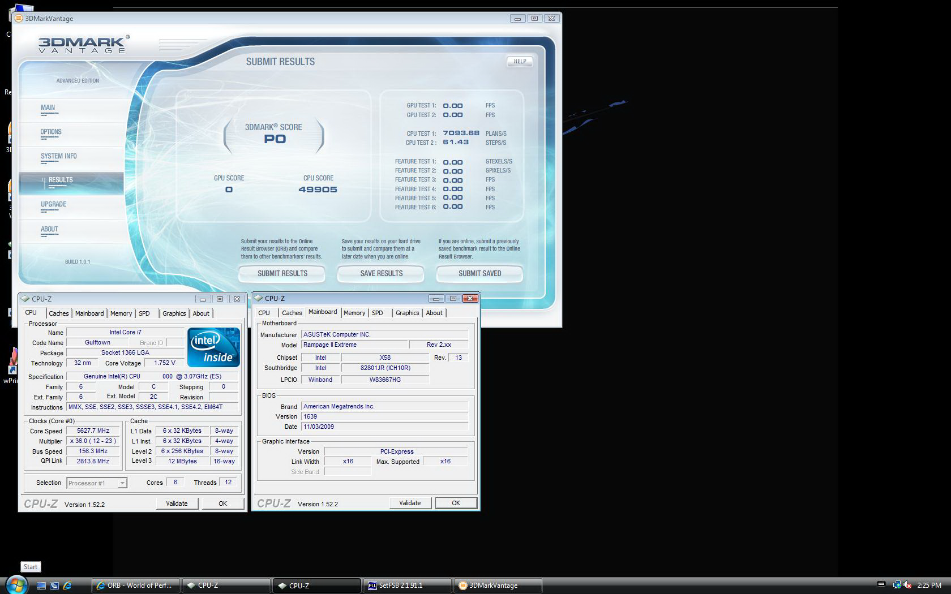The width and height of the screenshot is (951, 594).
Task: Switch to SPD tab in right CPU-Z window
Action: [378, 313]
